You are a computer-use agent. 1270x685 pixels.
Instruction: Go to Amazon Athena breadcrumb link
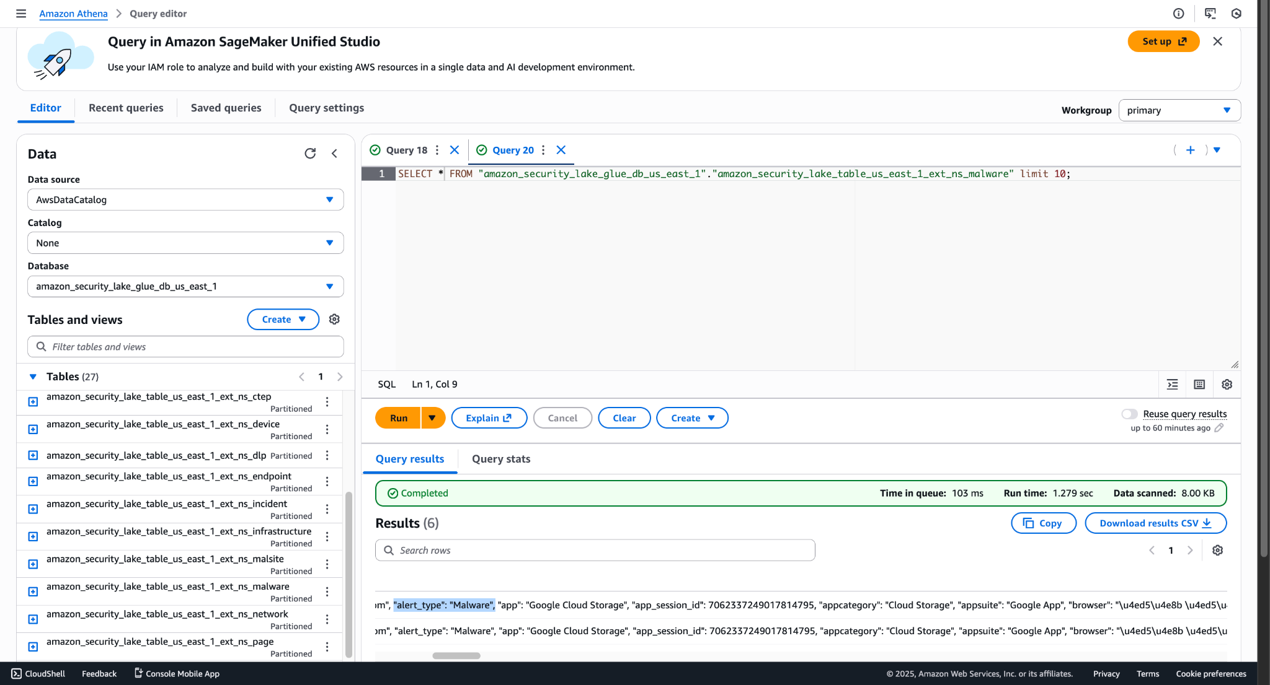pyautogui.click(x=73, y=14)
